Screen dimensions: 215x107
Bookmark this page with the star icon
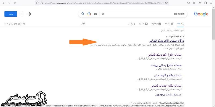(166, 3)
